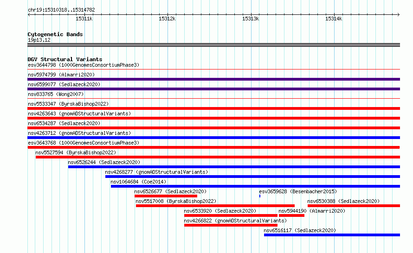Click the 19p13.12 band label
Image resolution: width=413 pixels, height=253 pixels.
click(39, 40)
